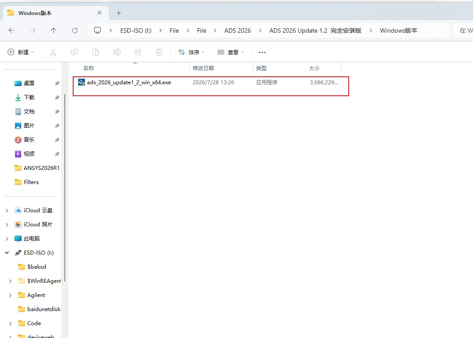The height and width of the screenshot is (338, 473).
Task: Open chevron after ADS 2026 breadcrumb
Action: click(260, 30)
